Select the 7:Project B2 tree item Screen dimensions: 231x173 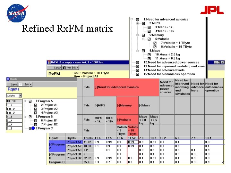(x=49, y=124)
